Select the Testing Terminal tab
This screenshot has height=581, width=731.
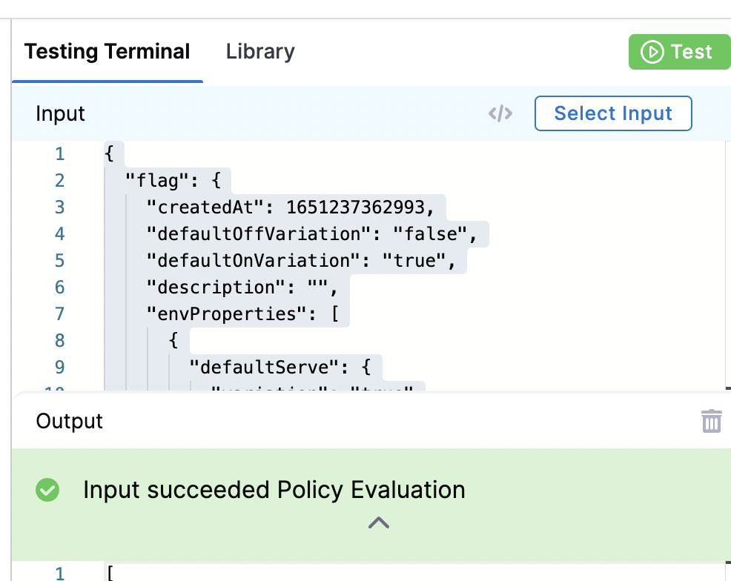pyautogui.click(x=107, y=52)
